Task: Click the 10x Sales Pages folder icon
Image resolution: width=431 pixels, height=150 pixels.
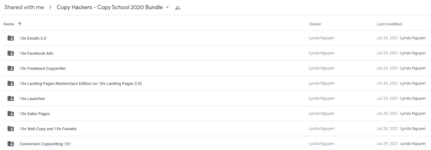Action: [11, 114]
